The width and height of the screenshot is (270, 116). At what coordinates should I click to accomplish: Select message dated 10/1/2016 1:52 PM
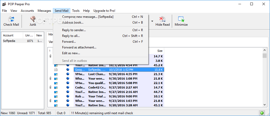tap(119, 70)
